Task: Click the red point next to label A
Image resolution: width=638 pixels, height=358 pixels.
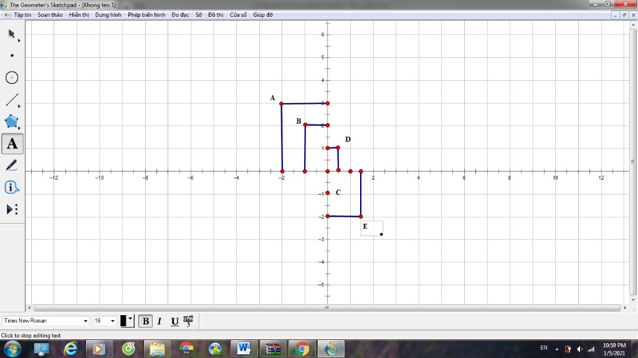Action: click(x=281, y=104)
